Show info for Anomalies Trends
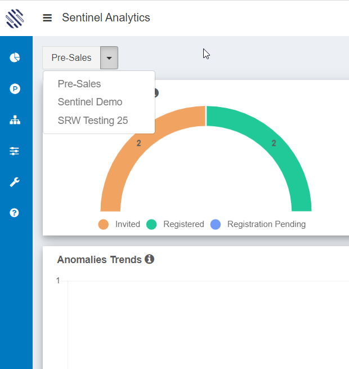Viewport: 349px width, 369px height. (149, 259)
